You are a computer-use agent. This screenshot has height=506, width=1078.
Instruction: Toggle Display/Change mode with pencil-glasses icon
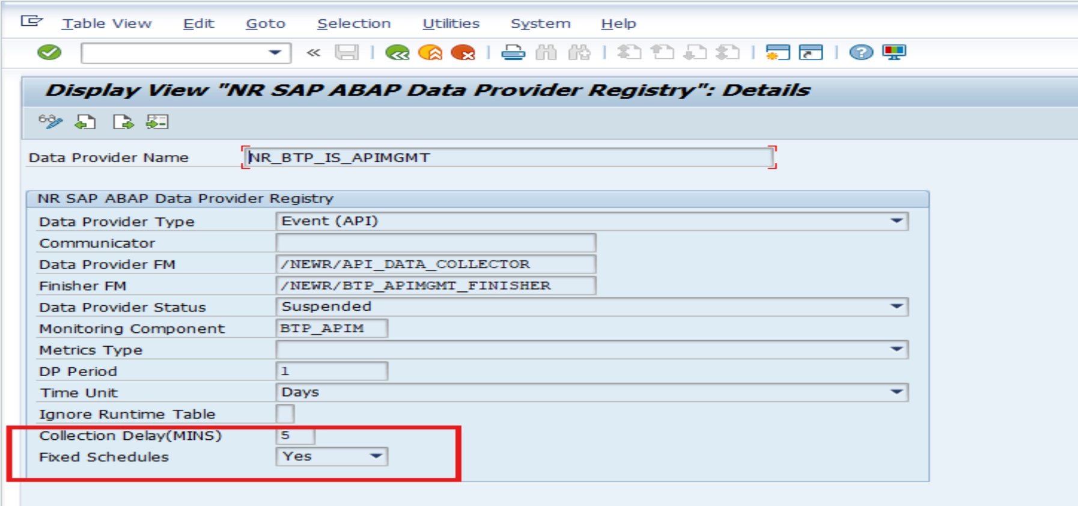click(50, 122)
